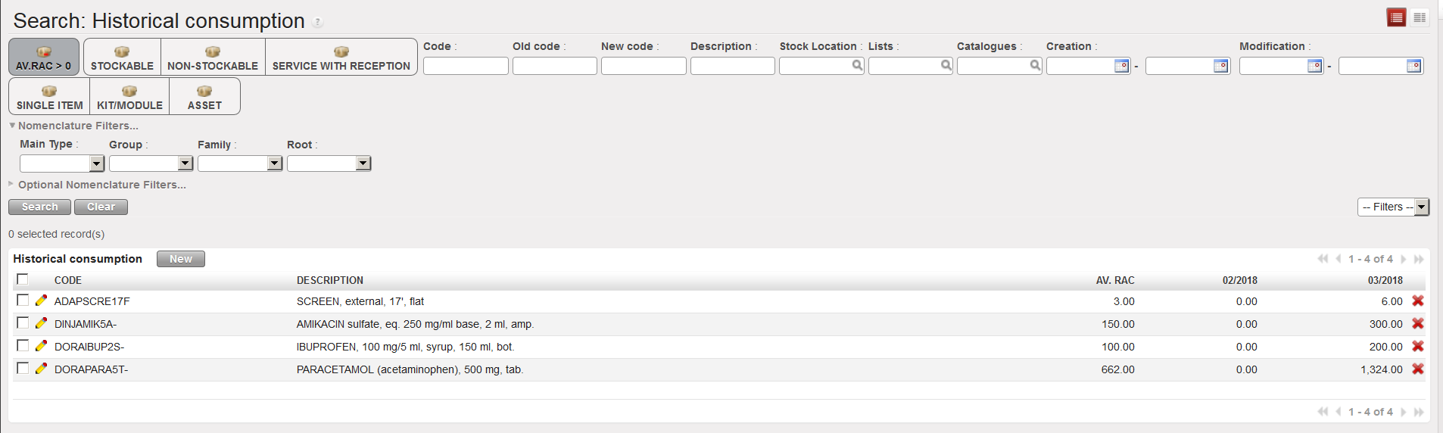Click the edit pencil icon for ADAPSCRE17F

click(x=41, y=301)
